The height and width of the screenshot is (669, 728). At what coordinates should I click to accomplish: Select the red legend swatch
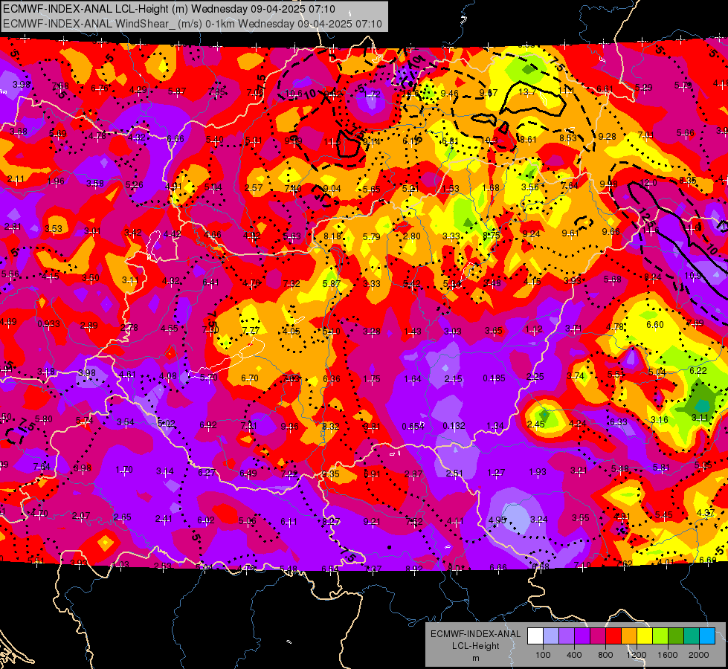613,636
